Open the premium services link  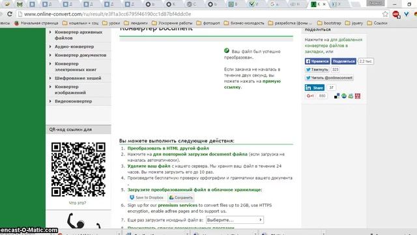pos(178,205)
